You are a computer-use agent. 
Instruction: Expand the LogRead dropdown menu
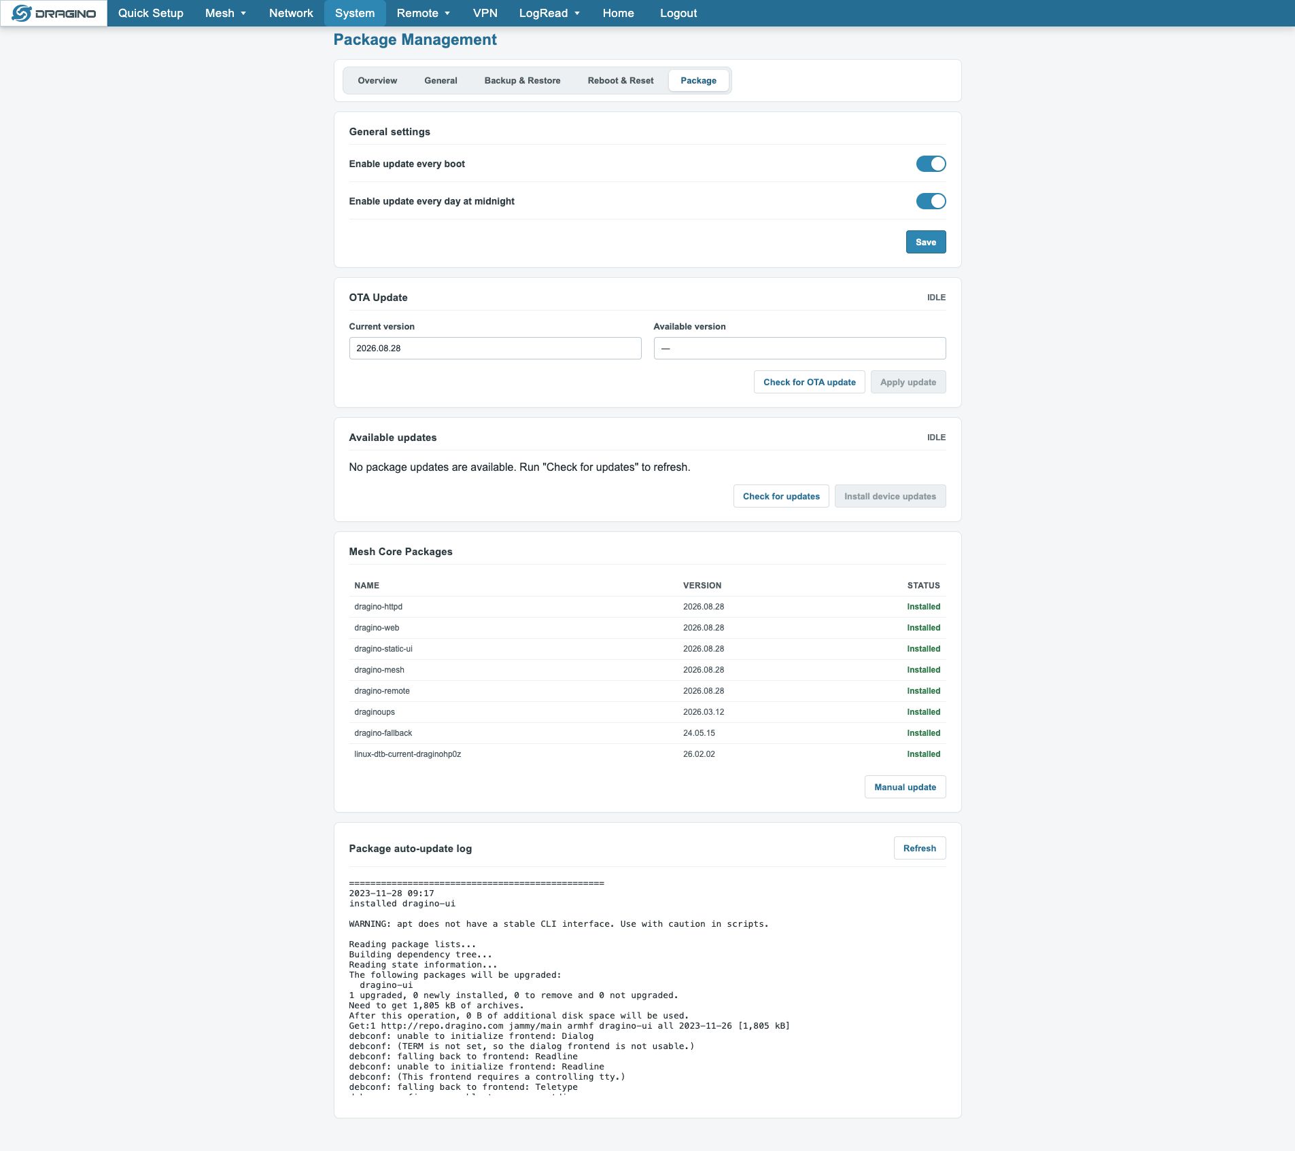(x=549, y=13)
